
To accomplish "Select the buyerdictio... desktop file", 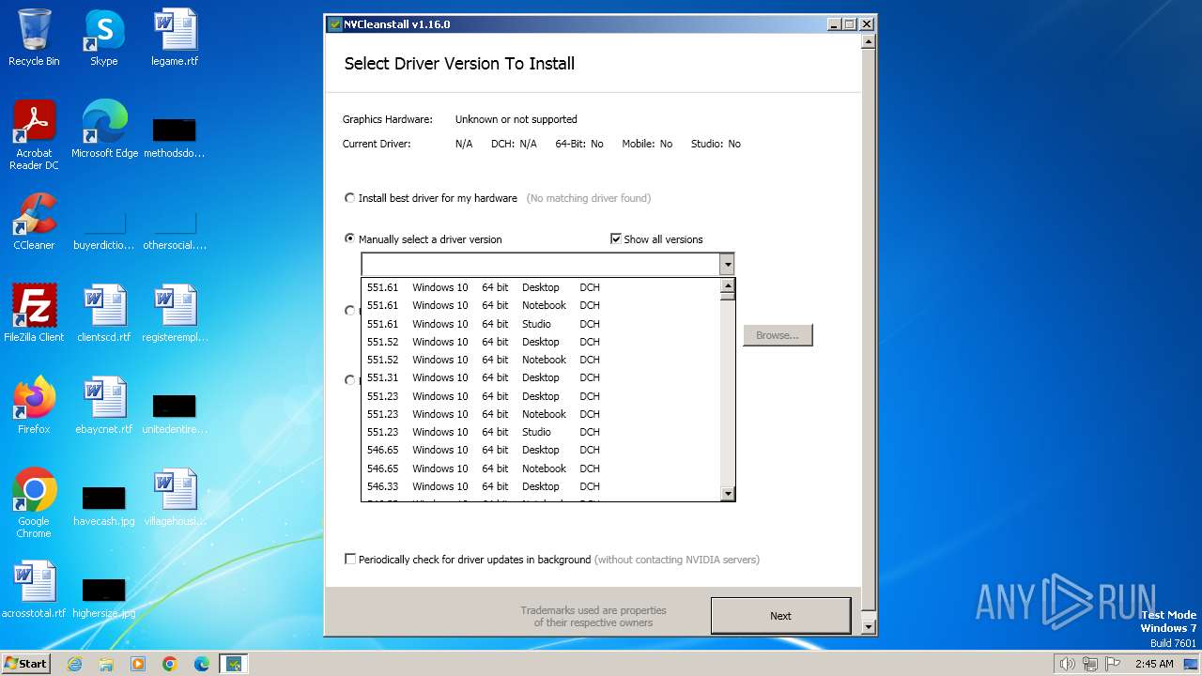I will pos(104,231).
